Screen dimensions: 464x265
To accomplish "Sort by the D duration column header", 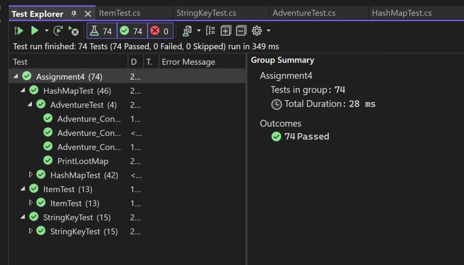I will [x=136, y=62].
